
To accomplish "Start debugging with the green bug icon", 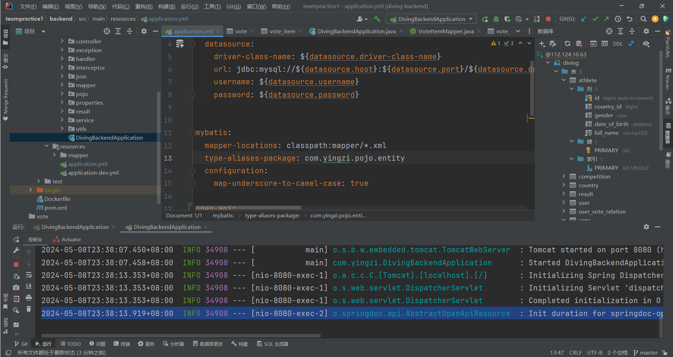I will tap(495, 19).
